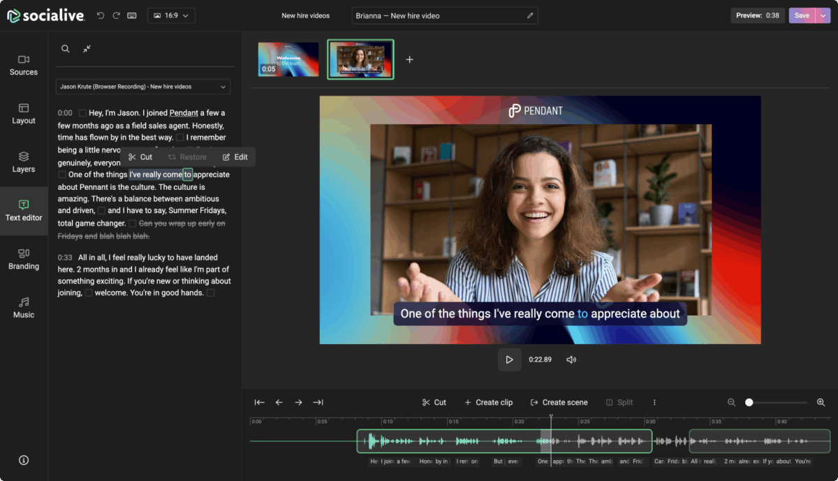Open the Layout panel
This screenshot has height=481, width=838.
tap(24, 114)
